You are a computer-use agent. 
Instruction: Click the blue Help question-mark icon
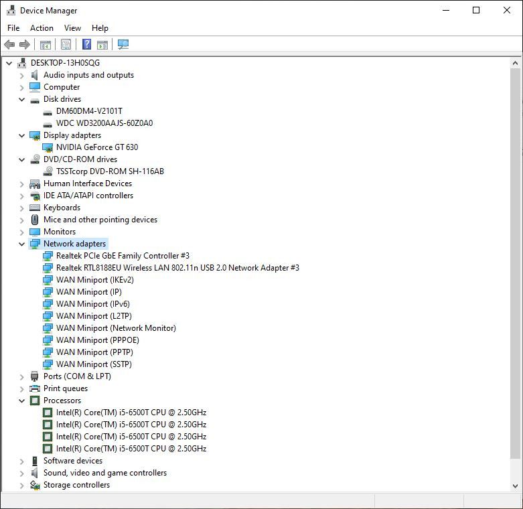tap(87, 44)
